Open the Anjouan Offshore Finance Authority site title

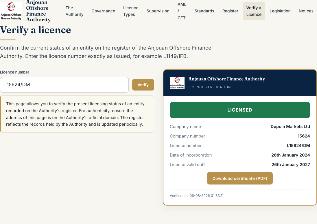click(38, 11)
